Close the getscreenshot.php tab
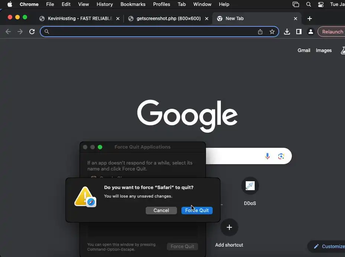 point(207,19)
